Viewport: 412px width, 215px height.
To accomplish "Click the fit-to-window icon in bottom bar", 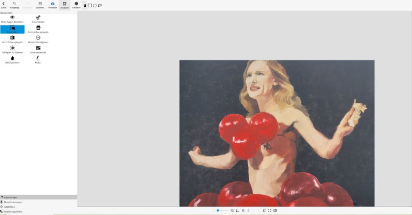I will 264,210.
